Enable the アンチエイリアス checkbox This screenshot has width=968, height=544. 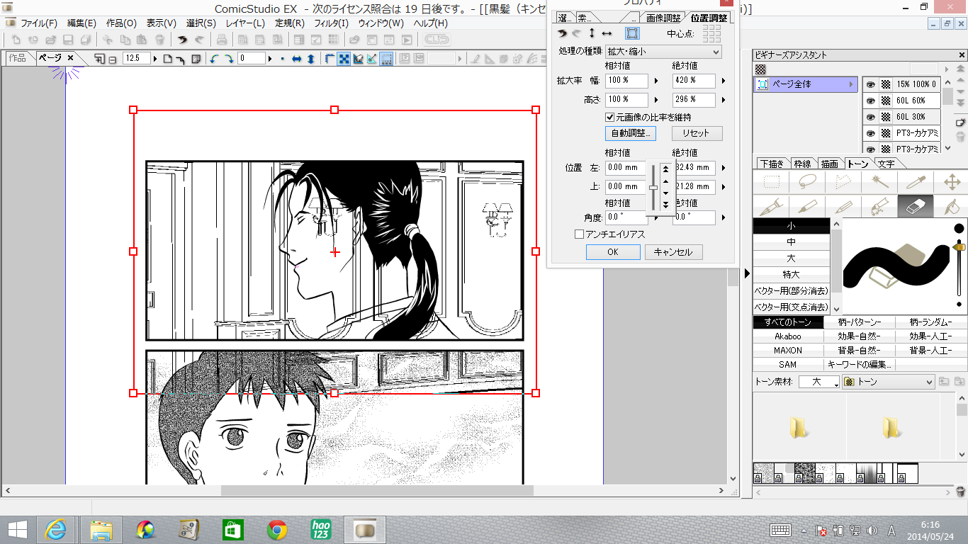point(579,234)
